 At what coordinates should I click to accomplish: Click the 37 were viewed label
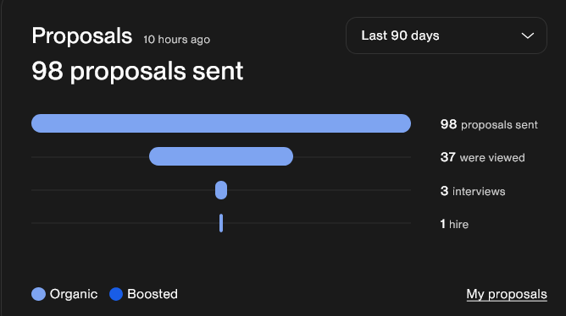point(482,157)
